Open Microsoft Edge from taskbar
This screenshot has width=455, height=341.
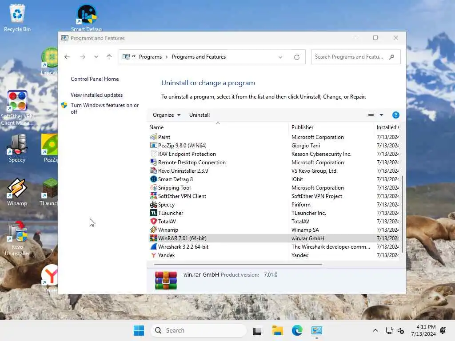click(x=297, y=330)
